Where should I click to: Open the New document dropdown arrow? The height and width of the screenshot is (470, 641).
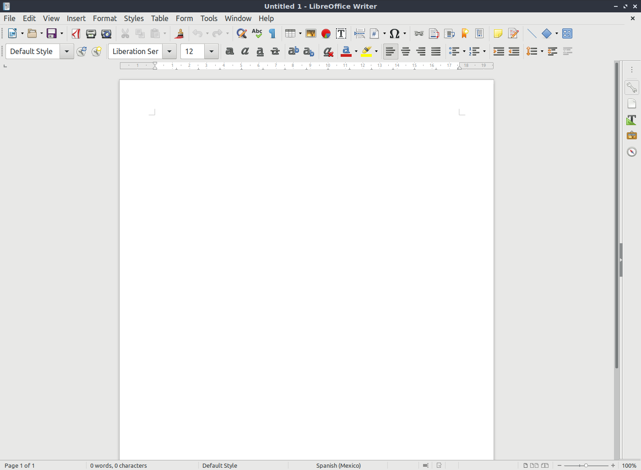point(22,33)
